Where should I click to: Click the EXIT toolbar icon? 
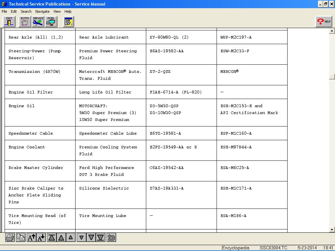click(9, 22)
